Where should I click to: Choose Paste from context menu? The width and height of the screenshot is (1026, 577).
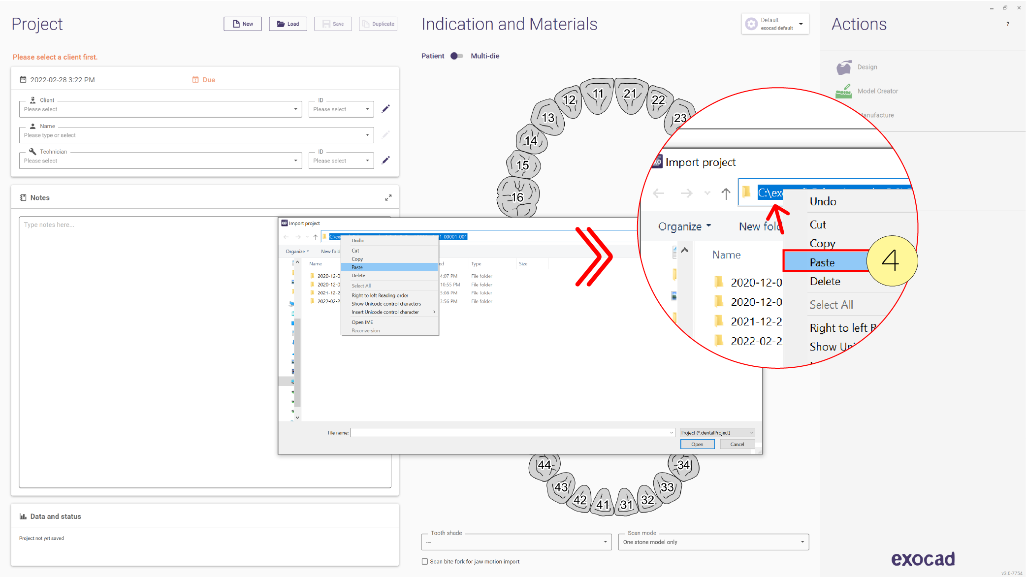[389, 267]
